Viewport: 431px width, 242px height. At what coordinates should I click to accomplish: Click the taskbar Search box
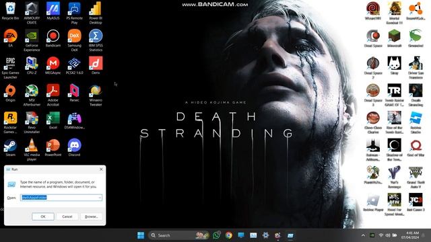click(x=178, y=235)
